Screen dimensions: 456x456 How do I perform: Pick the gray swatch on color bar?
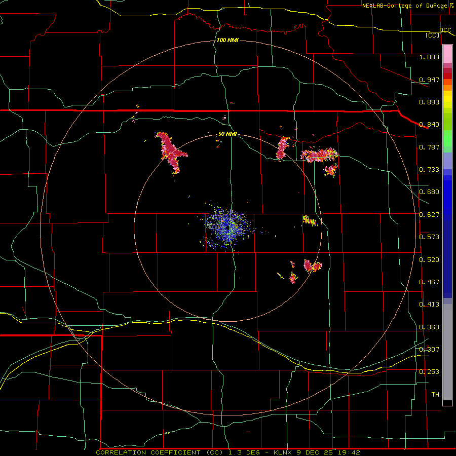447,352
